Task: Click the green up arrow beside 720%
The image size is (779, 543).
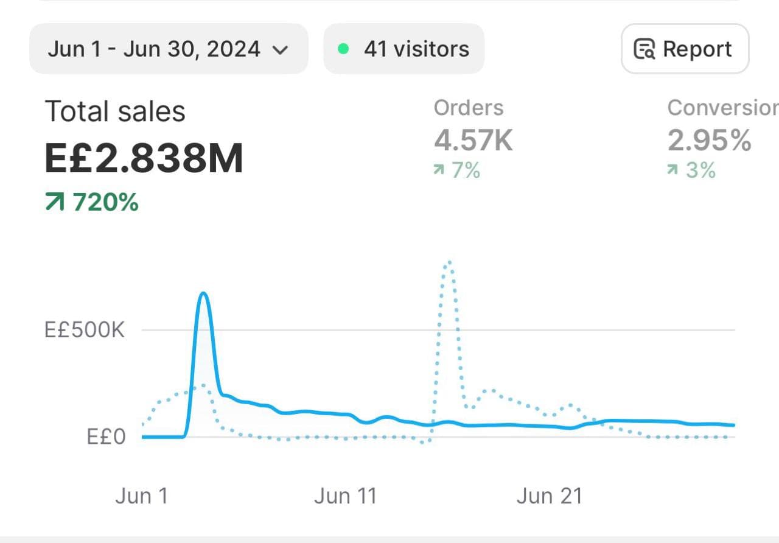Action: [x=55, y=202]
